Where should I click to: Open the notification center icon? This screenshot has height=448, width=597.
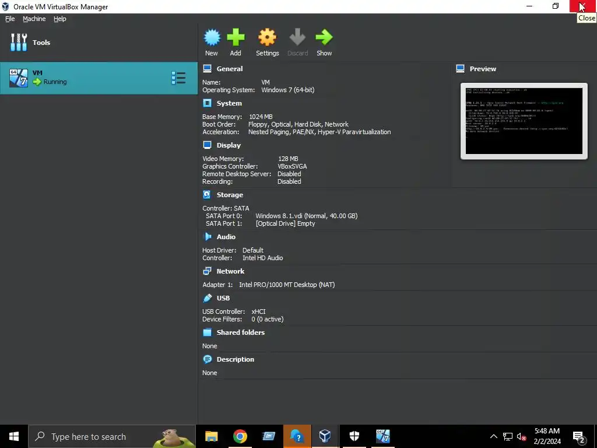[x=579, y=436]
